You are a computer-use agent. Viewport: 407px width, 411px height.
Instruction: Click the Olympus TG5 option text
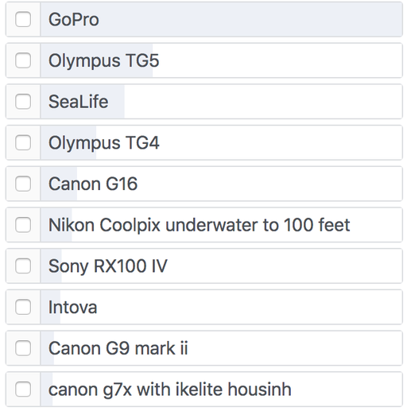pos(103,61)
